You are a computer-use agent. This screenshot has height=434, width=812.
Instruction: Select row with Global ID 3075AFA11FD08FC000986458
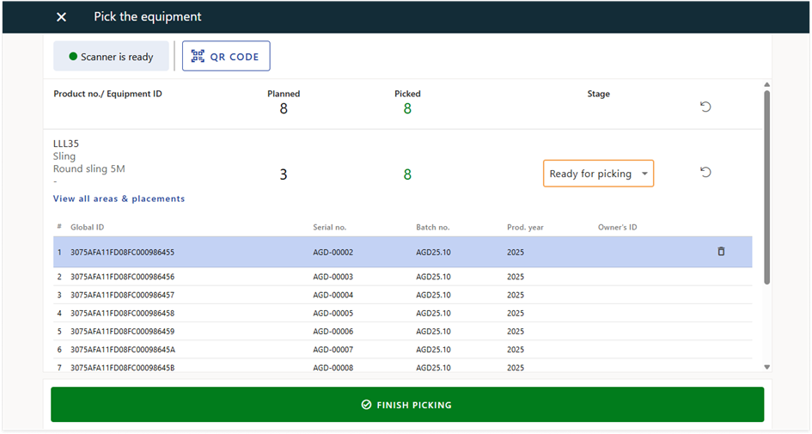coord(402,313)
